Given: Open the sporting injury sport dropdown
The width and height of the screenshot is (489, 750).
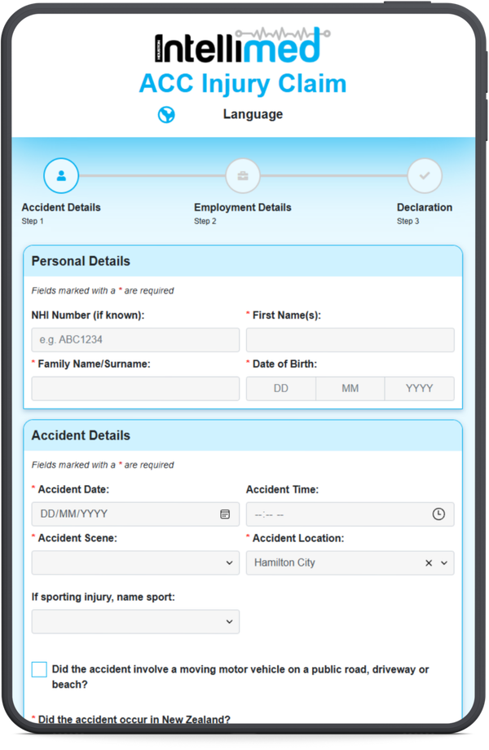Looking at the screenshot, I should coord(135,621).
